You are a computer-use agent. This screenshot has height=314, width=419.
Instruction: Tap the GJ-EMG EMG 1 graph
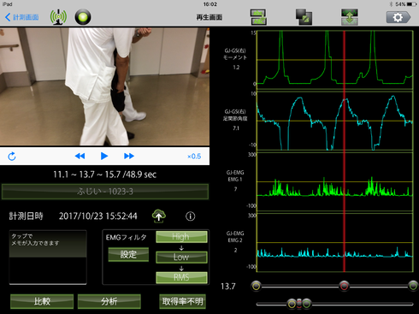click(x=335, y=181)
